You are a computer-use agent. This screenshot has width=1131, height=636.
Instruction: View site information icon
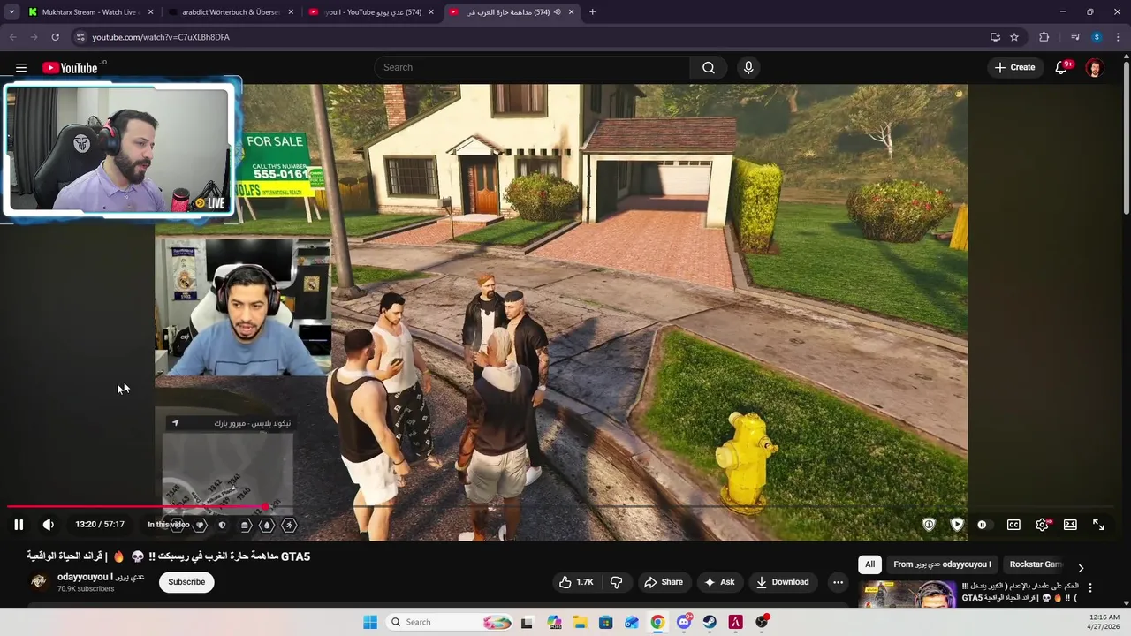80,37
